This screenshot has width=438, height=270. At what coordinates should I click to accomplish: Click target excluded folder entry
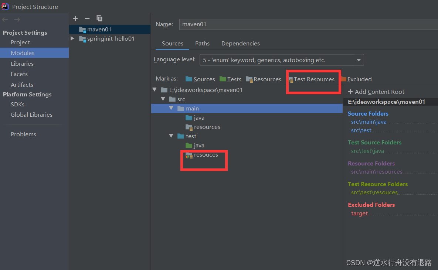click(x=360, y=213)
